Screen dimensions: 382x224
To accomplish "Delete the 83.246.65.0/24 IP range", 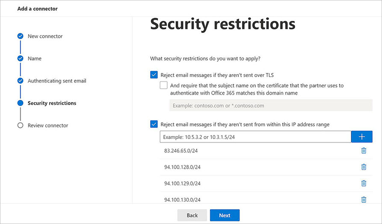I will point(364,151).
